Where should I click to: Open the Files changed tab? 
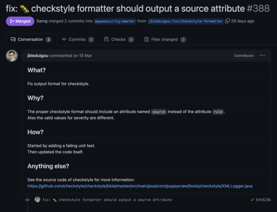[165, 39]
